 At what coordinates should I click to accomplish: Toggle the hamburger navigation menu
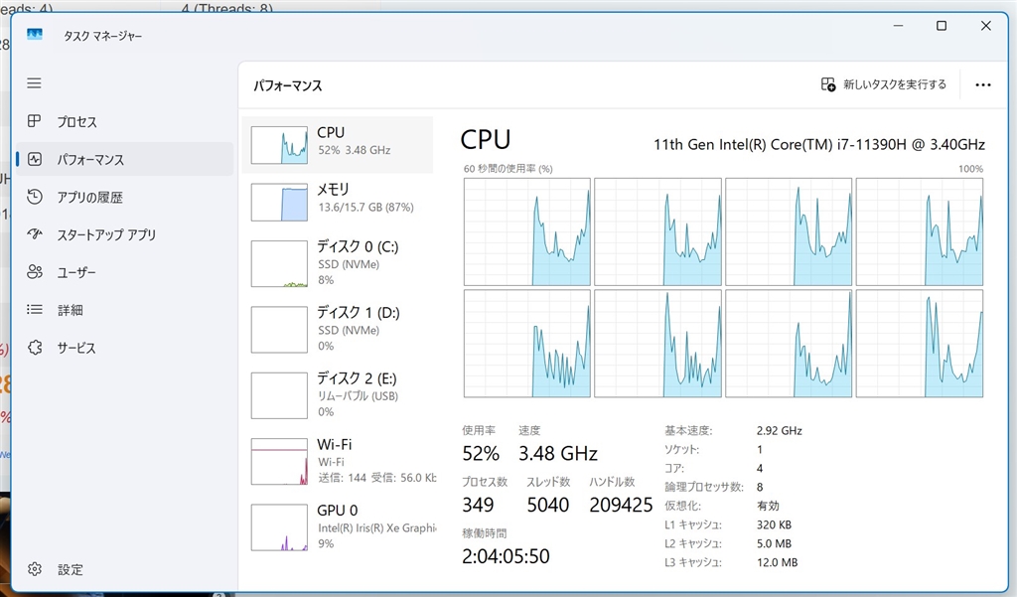35,83
